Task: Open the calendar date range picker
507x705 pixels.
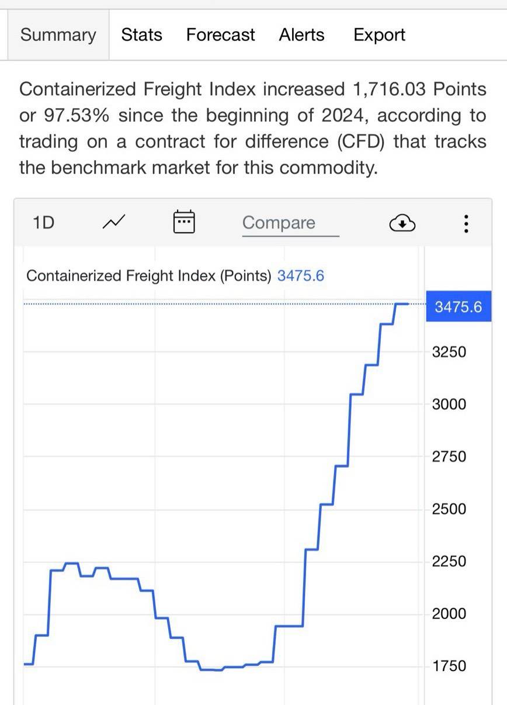Action: (x=184, y=222)
